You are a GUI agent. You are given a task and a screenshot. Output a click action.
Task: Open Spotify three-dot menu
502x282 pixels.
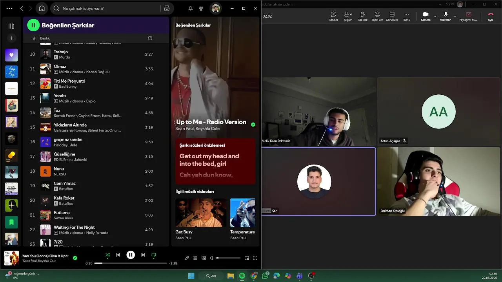(x=9, y=8)
